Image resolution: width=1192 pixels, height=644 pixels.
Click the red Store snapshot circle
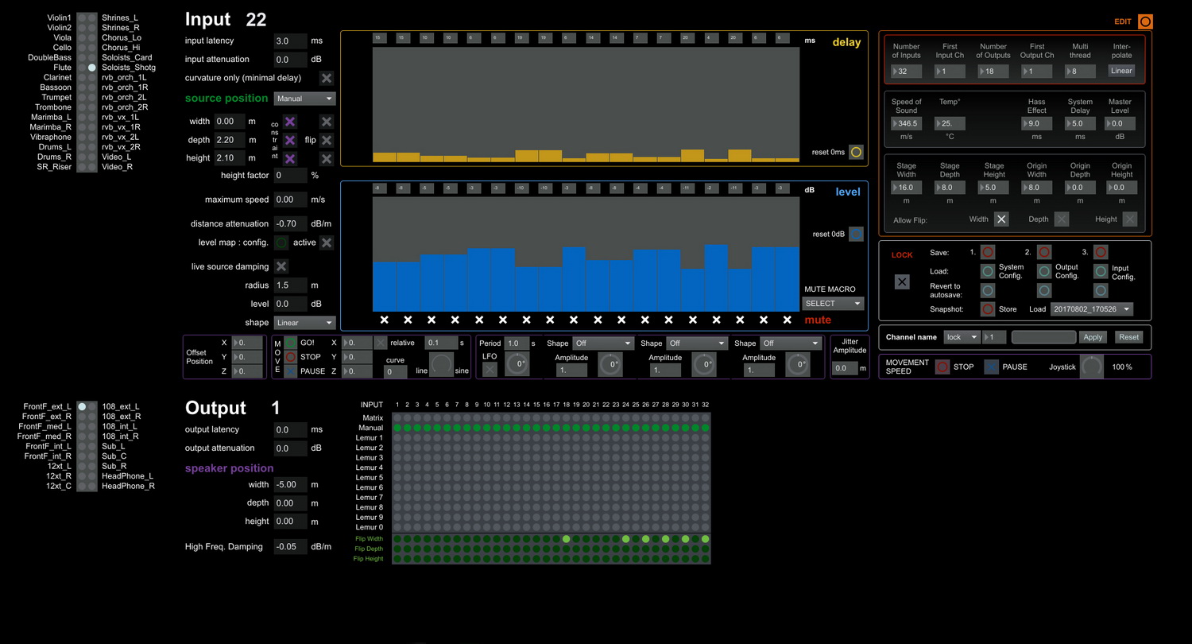point(988,309)
